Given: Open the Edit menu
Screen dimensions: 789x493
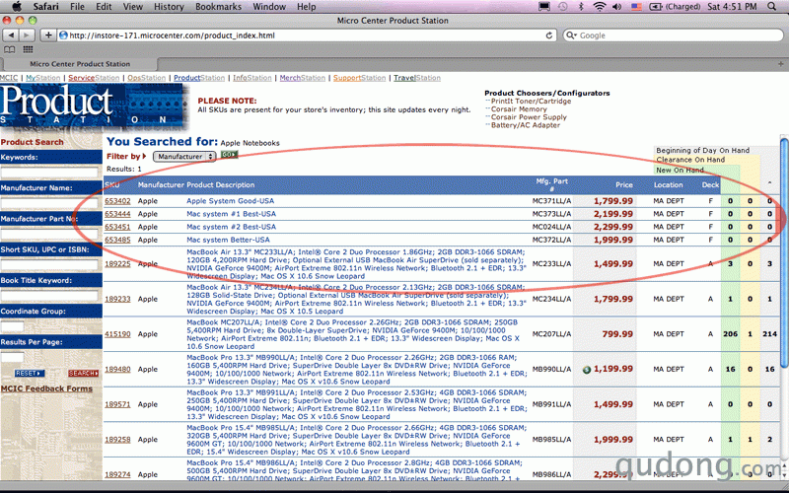Looking at the screenshot, I should [x=104, y=7].
